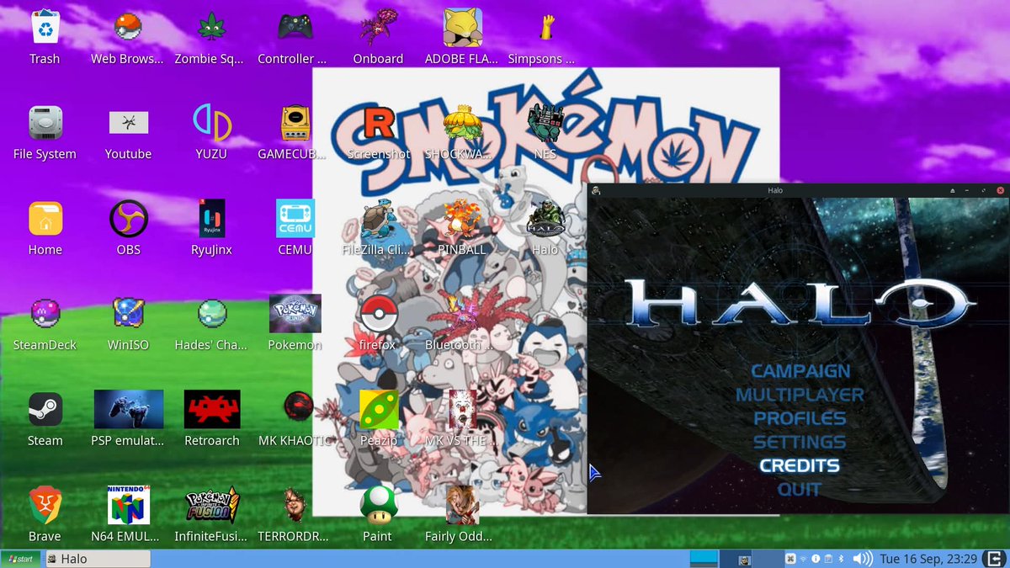Launch the CEMU emulator icon
1010x568 pixels.
295,219
